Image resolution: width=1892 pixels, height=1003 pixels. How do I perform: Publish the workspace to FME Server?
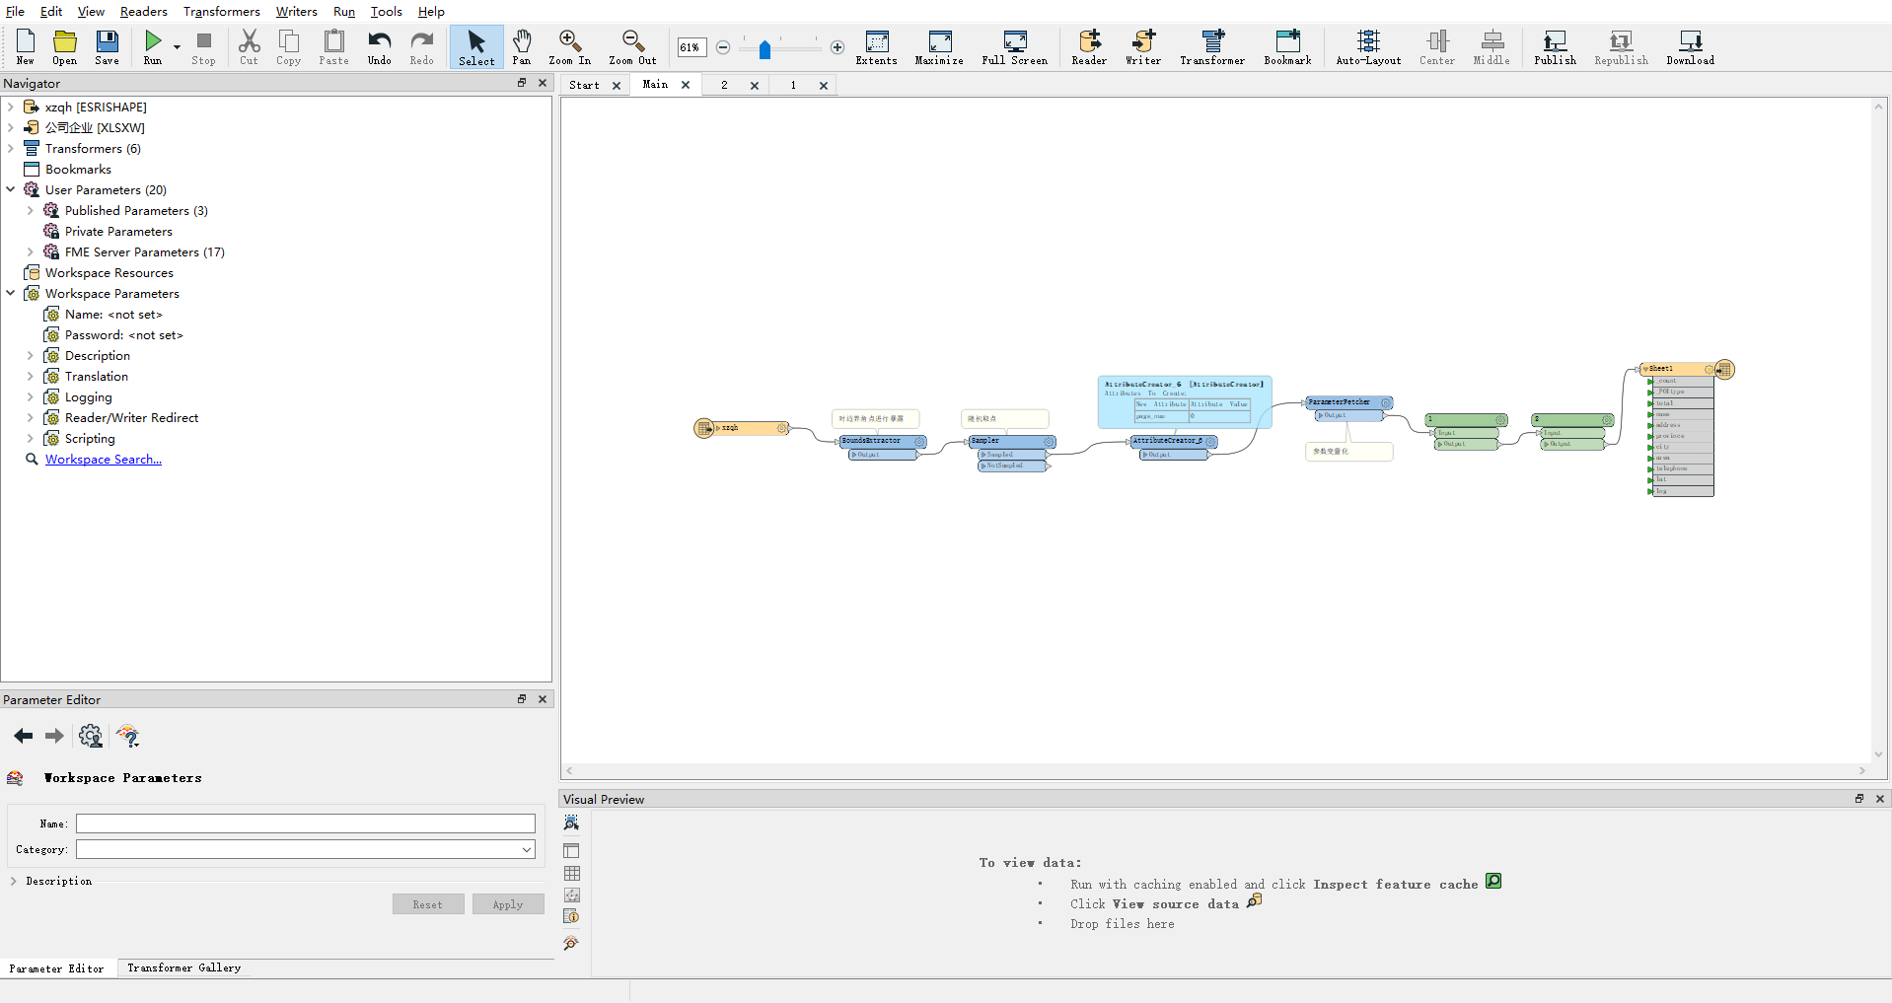(1555, 45)
